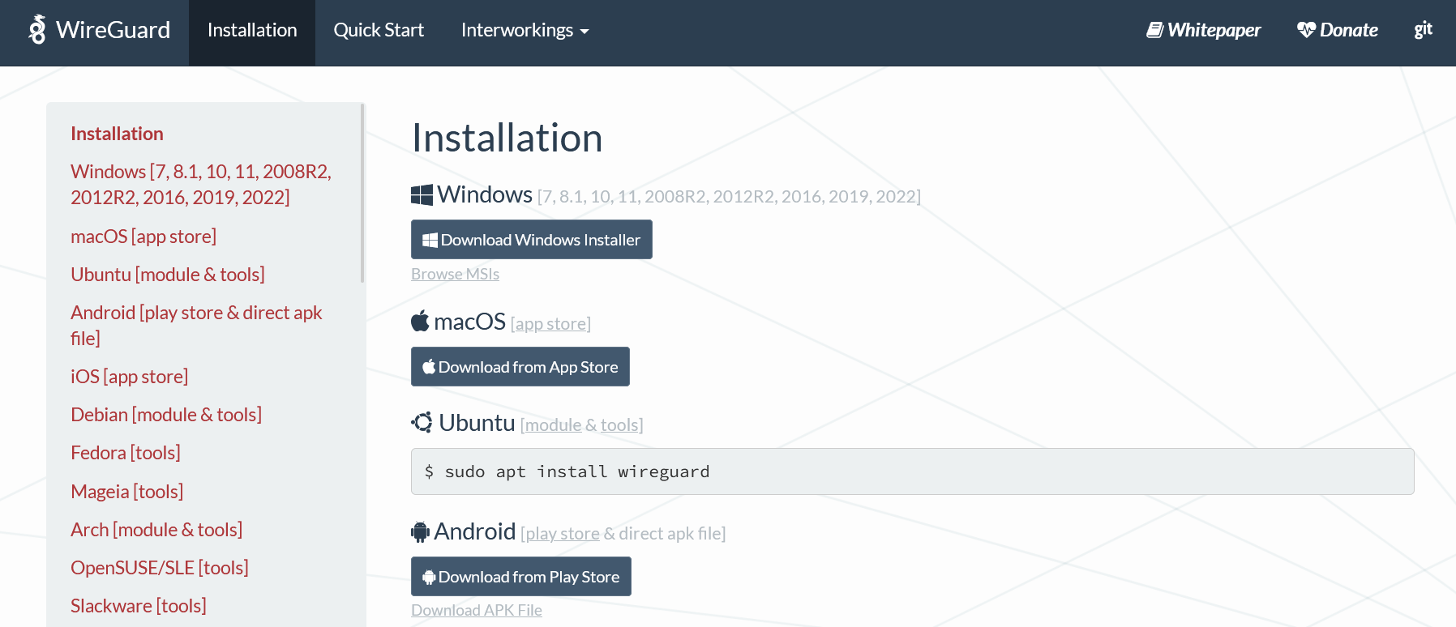1456x627 pixels.
Task: Open the Whitepaper link
Action: (x=1204, y=31)
